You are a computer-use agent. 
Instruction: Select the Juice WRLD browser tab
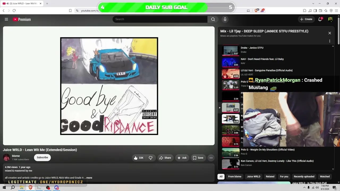point(22,3)
